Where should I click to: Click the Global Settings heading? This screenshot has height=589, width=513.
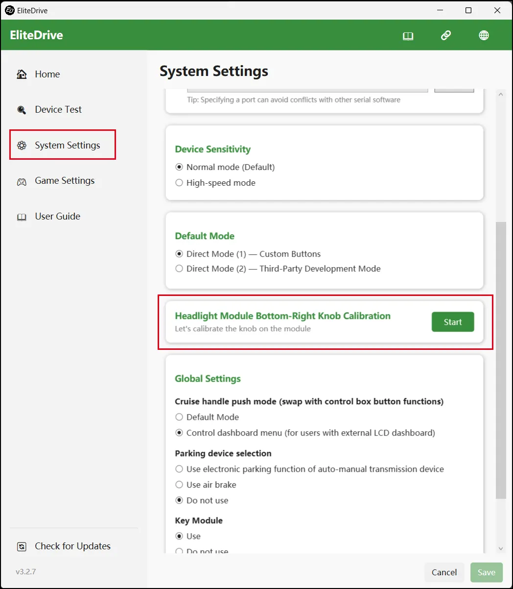[208, 379]
